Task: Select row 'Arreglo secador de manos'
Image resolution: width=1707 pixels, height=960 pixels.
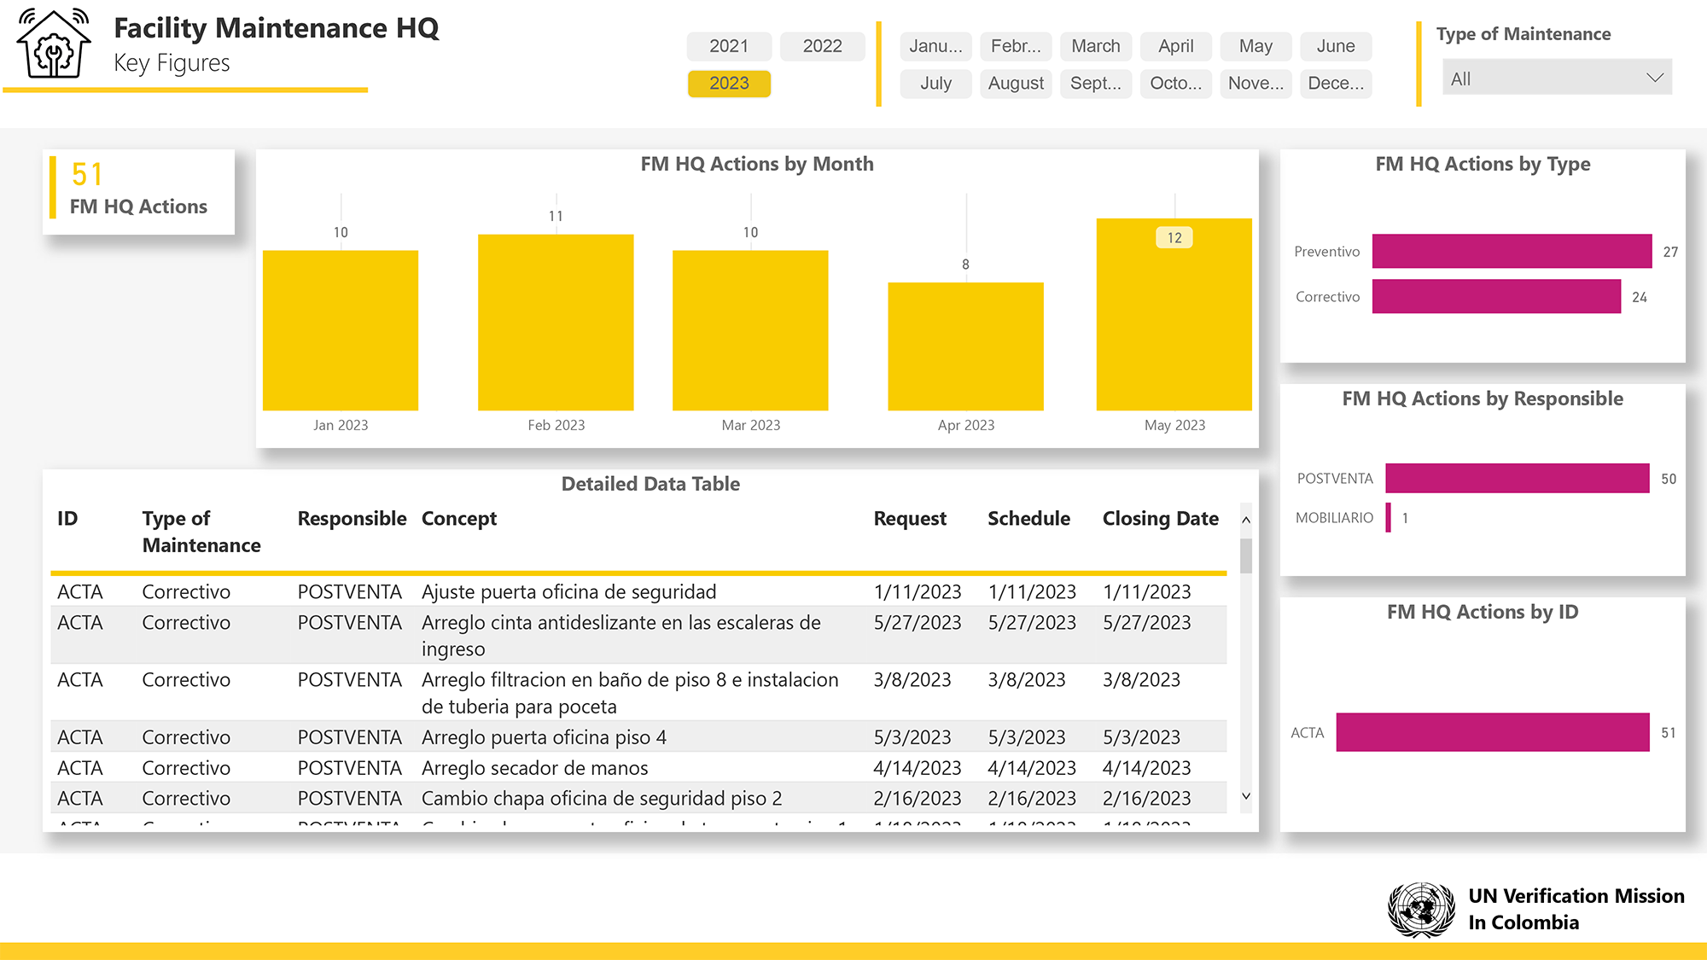Action: pos(638,767)
